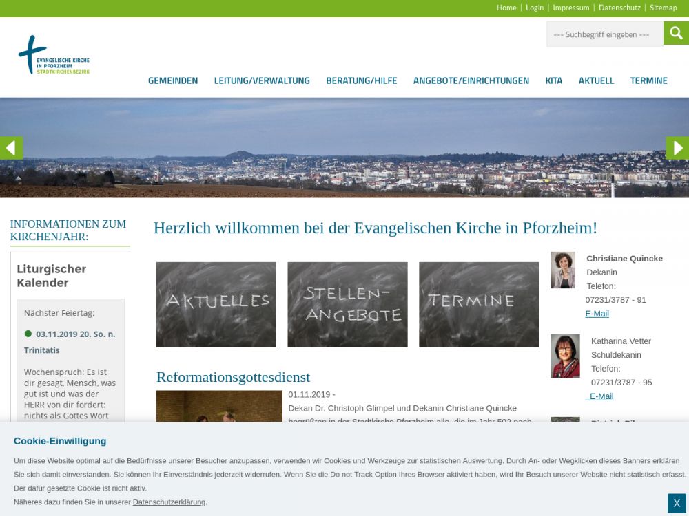Open the Gemeinden menu
689x516 pixels.
pos(173,80)
